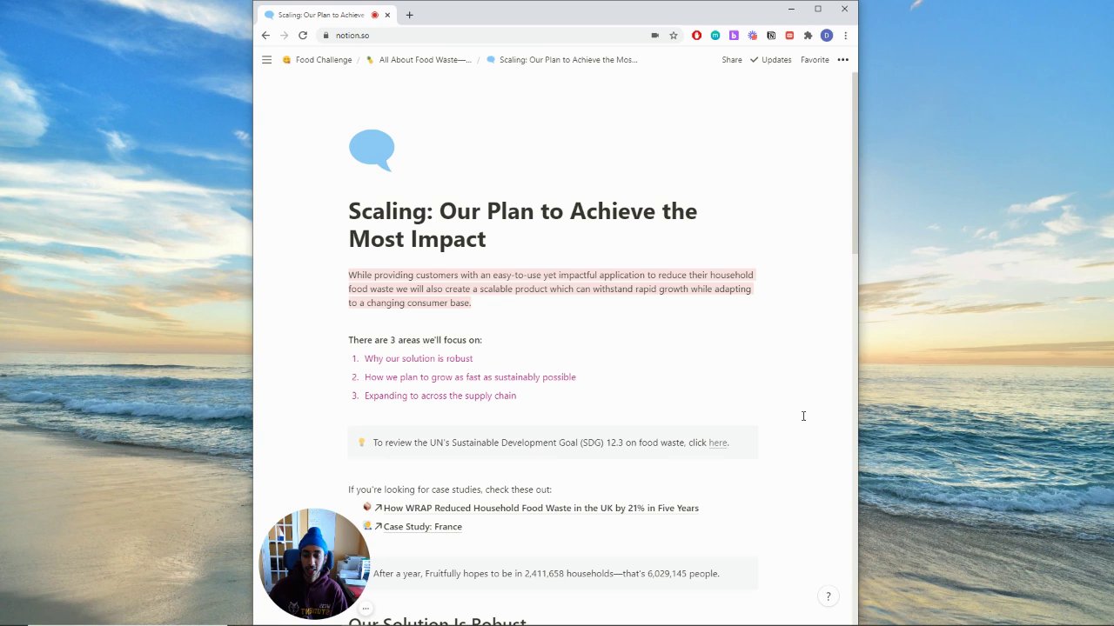1114x626 pixels.
Task: Open the Extensions puzzle icon menu
Action: coord(808,36)
